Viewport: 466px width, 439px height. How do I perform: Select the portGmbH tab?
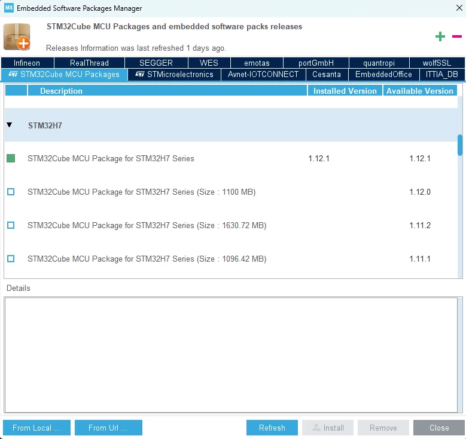click(316, 63)
